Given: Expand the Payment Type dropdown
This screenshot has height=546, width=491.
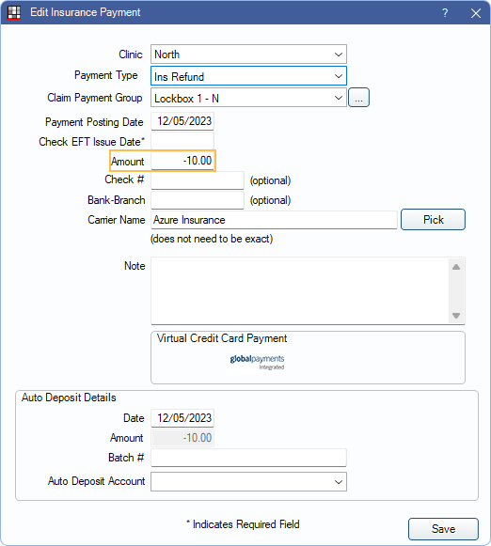Looking at the screenshot, I should (248, 76).
